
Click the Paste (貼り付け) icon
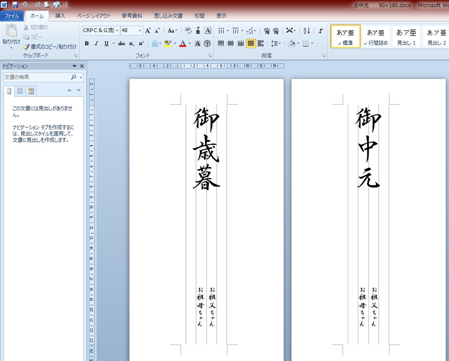(x=11, y=30)
